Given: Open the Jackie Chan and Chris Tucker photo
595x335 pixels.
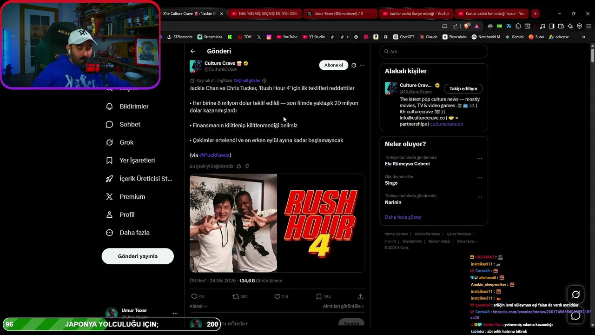Looking at the screenshot, I should tap(233, 223).
